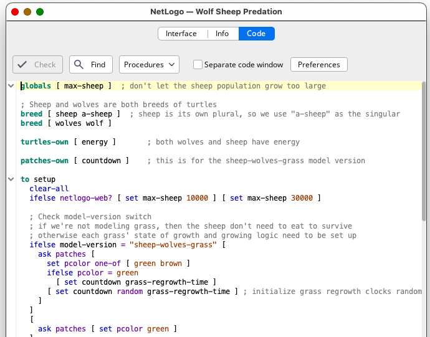The image size is (430, 337).
Task: Select the Code tab
Action: coord(256,34)
